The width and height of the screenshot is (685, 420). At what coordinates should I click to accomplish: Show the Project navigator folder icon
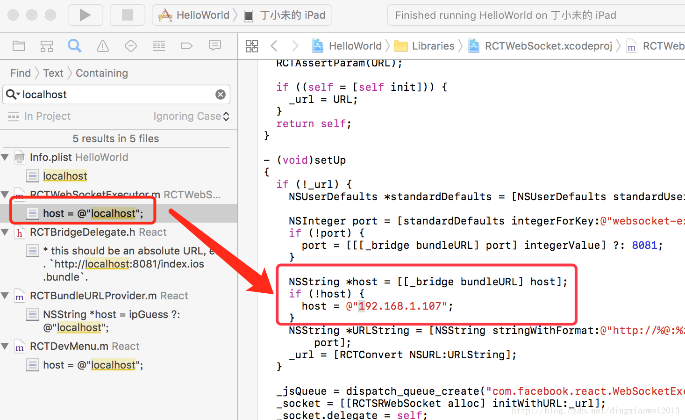pyautogui.click(x=19, y=46)
